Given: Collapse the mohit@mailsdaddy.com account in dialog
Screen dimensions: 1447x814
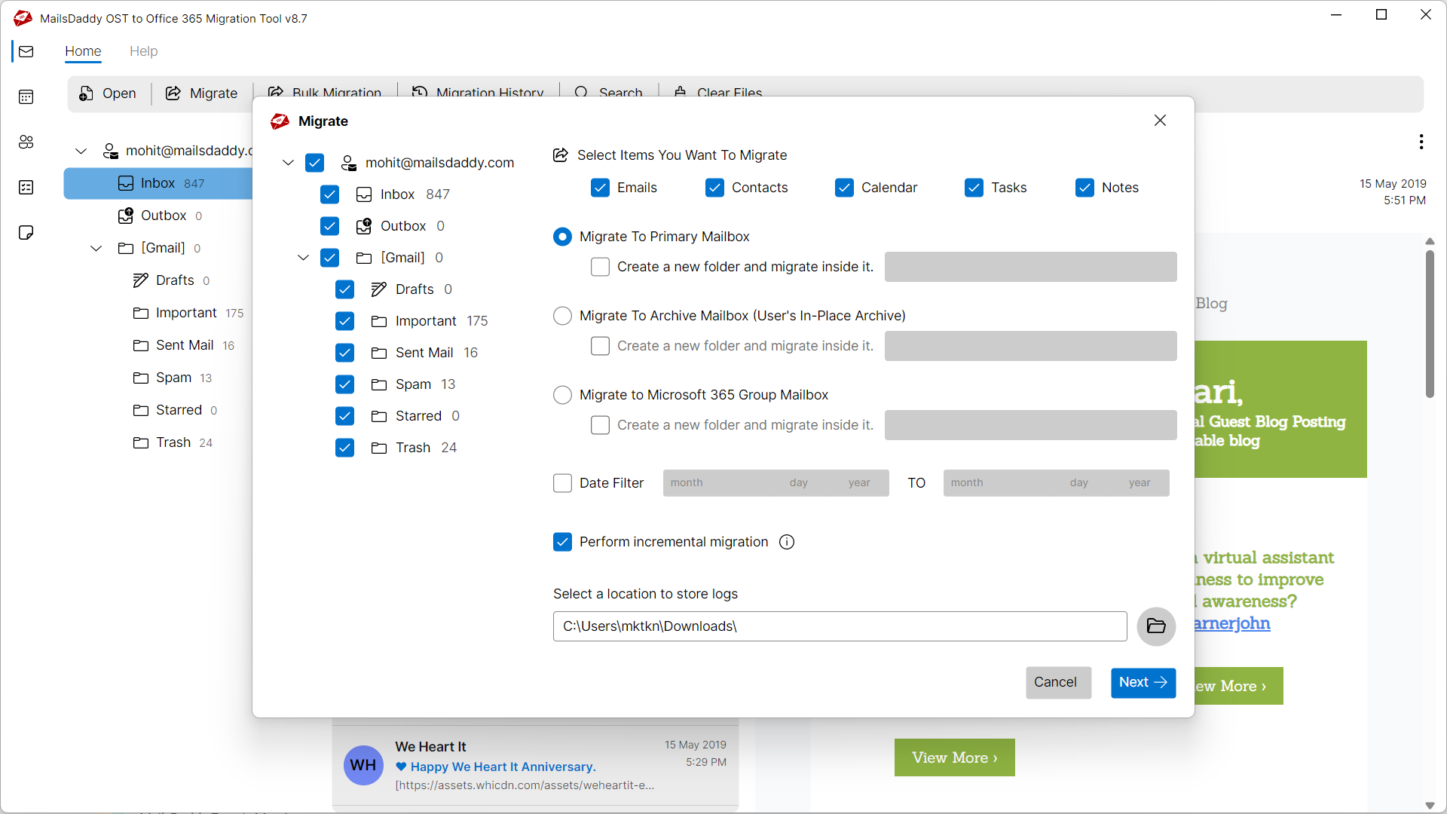Looking at the screenshot, I should [x=288, y=163].
